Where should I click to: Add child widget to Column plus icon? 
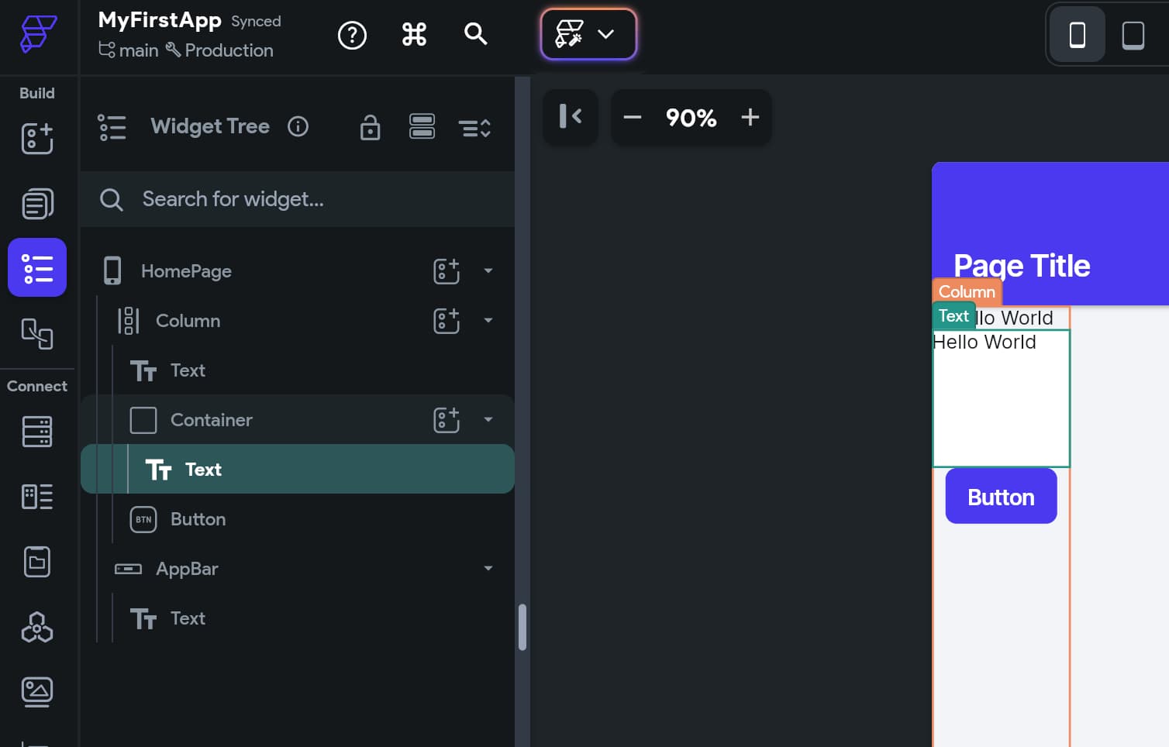pos(447,321)
